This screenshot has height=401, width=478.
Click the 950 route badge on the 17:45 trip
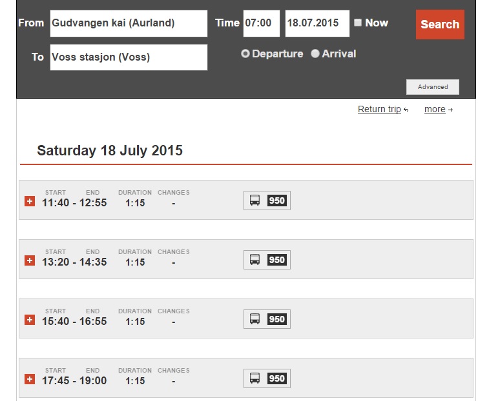point(276,378)
